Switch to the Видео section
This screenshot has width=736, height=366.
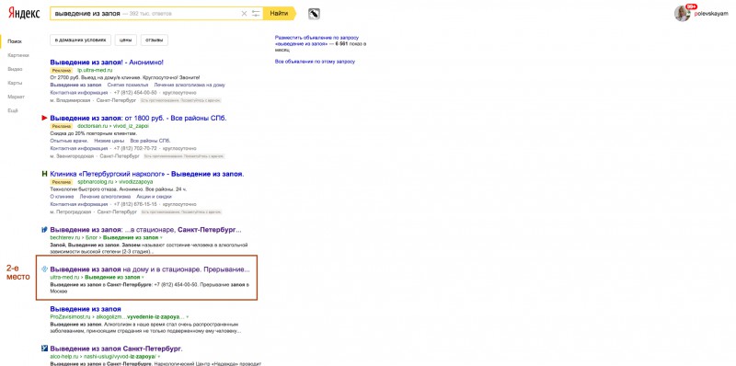click(15, 69)
